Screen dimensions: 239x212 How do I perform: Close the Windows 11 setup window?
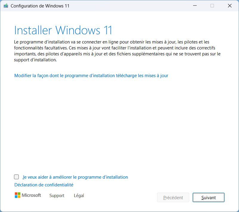(x=230, y=6)
